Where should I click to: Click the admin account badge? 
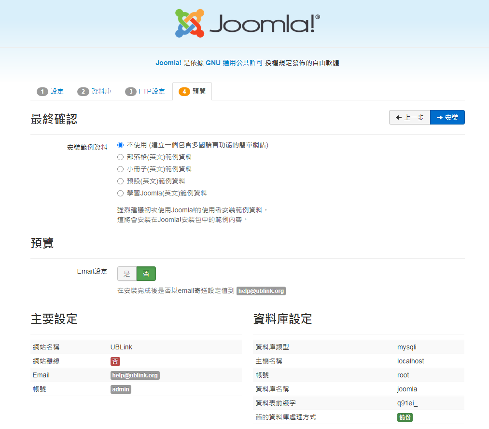click(121, 389)
